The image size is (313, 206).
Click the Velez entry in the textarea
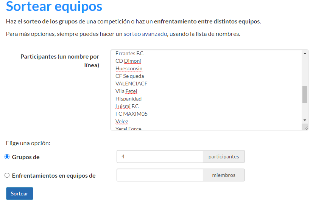coord(122,121)
